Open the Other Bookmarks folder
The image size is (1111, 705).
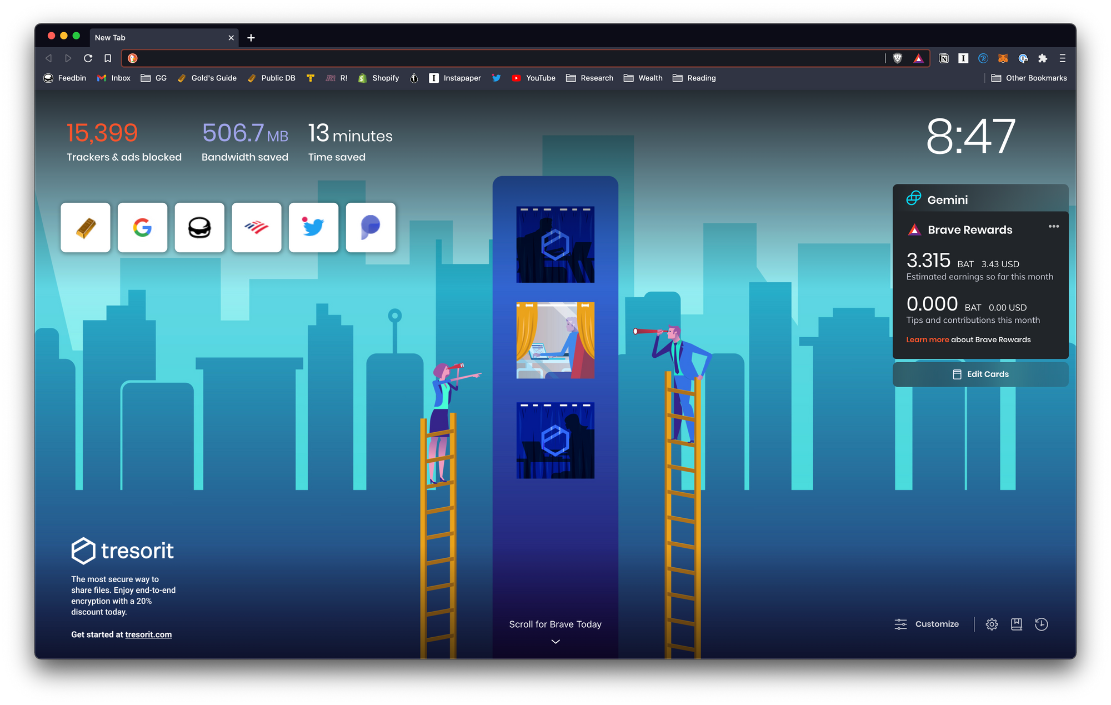click(1029, 78)
